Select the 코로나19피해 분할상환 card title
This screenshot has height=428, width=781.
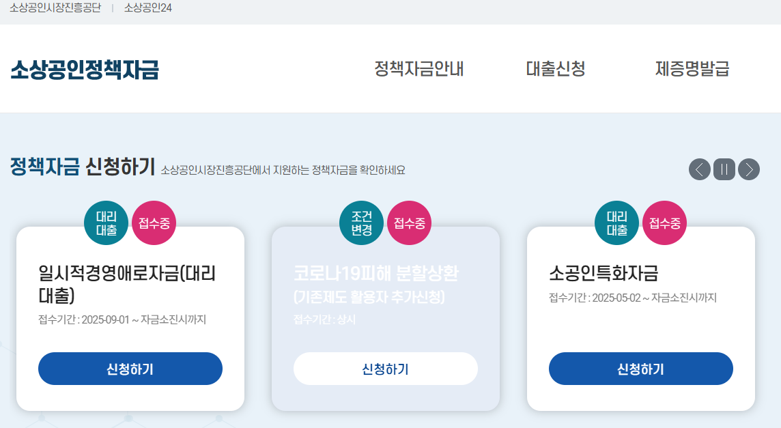[x=375, y=274]
